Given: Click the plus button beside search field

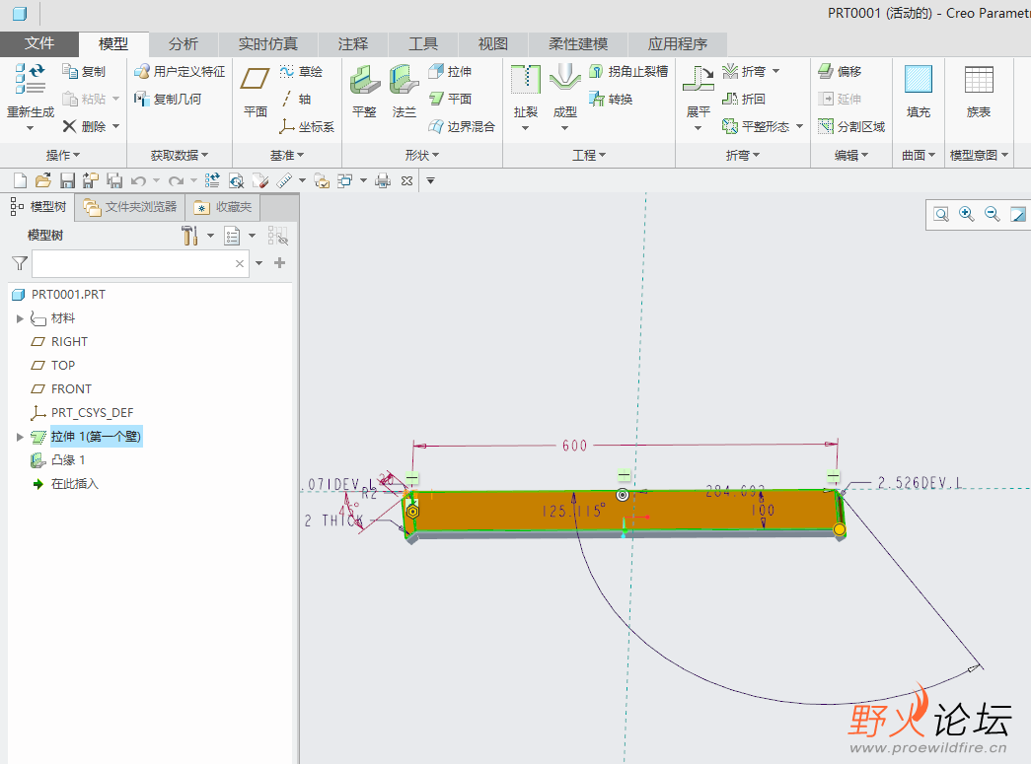Looking at the screenshot, I should tap(279, 263).
